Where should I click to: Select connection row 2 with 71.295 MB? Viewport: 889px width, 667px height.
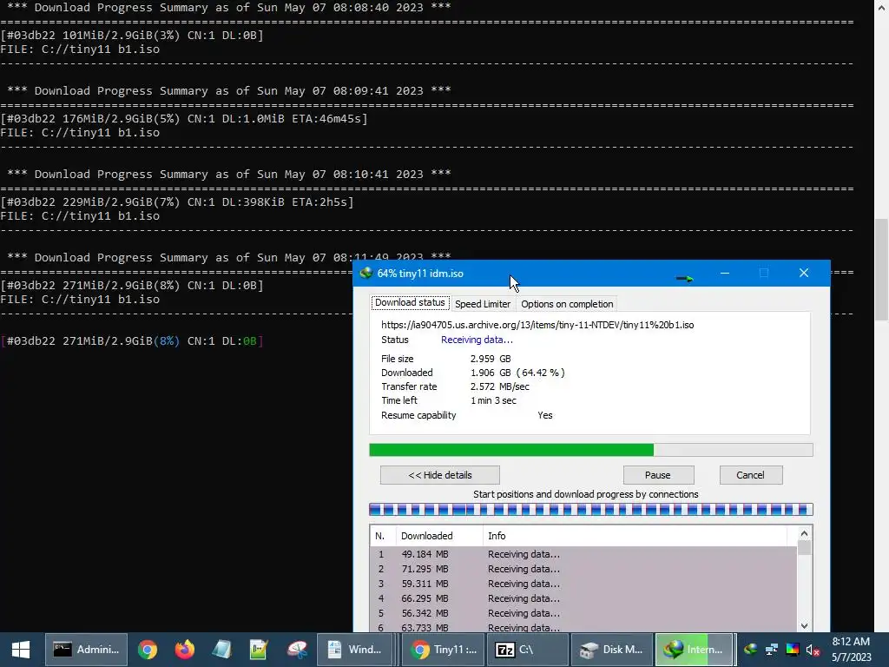(583, 569)
